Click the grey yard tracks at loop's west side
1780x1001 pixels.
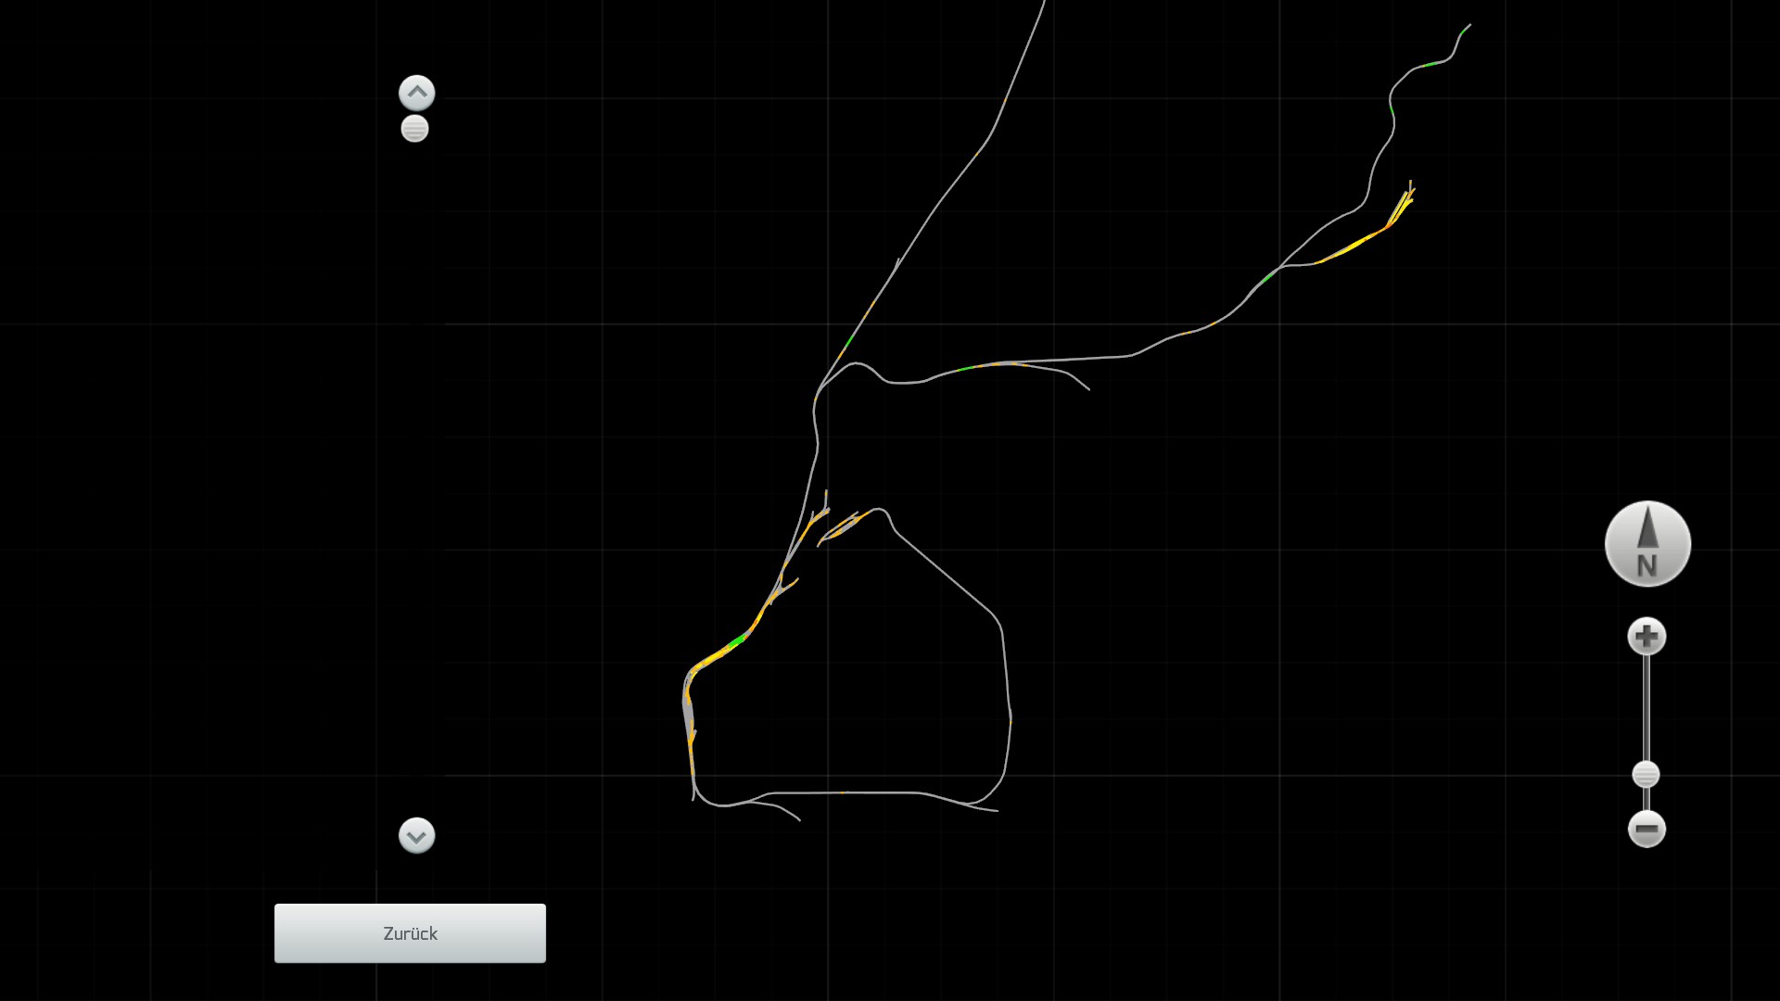[x=688, y=709]
